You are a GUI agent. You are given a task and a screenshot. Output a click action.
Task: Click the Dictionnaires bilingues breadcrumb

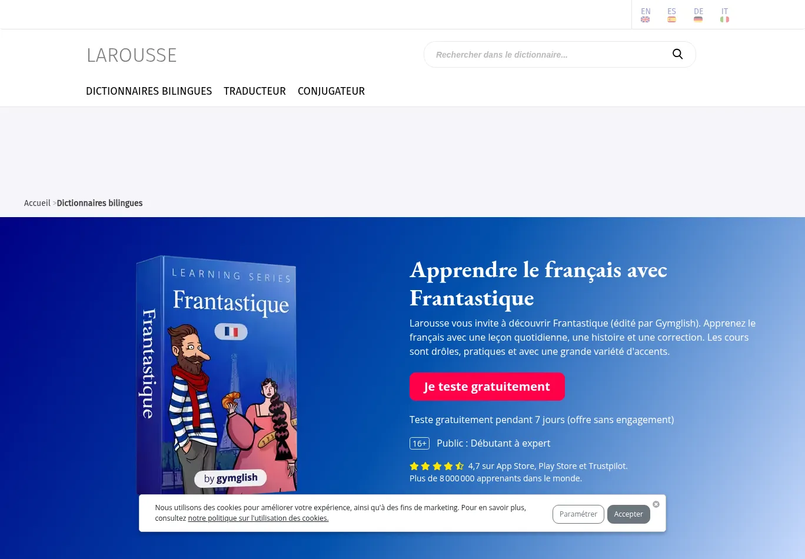point(99,203)
